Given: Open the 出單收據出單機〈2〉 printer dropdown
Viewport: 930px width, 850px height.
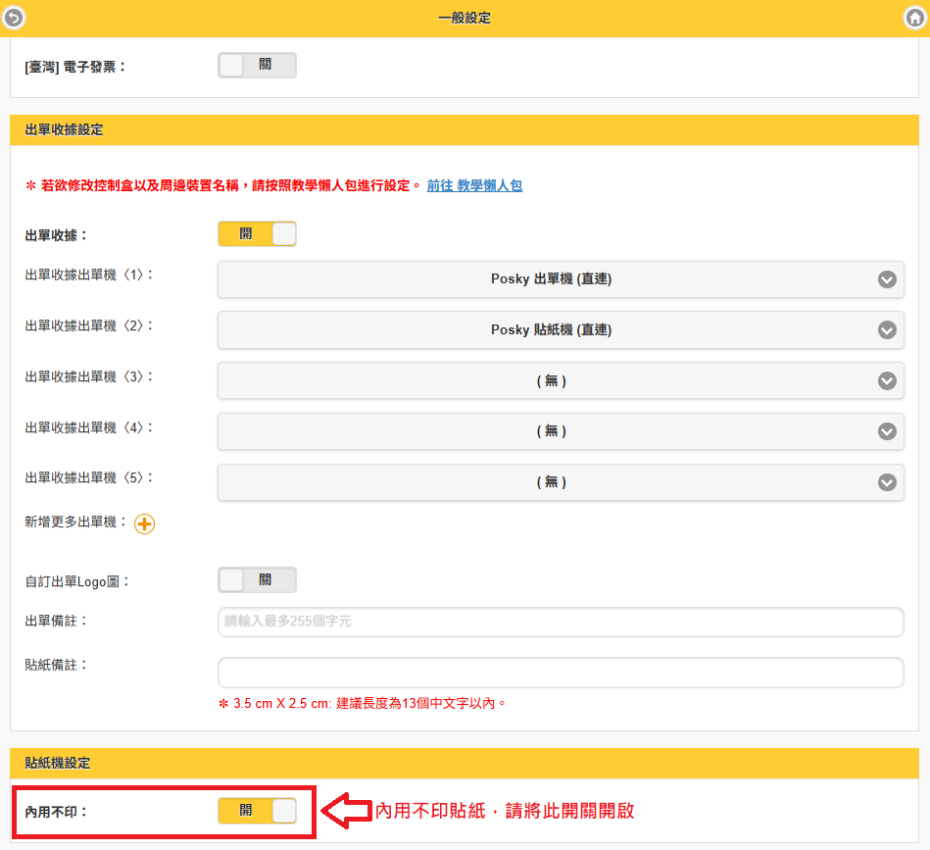Looking at the screenshot, I should point(551,330).
